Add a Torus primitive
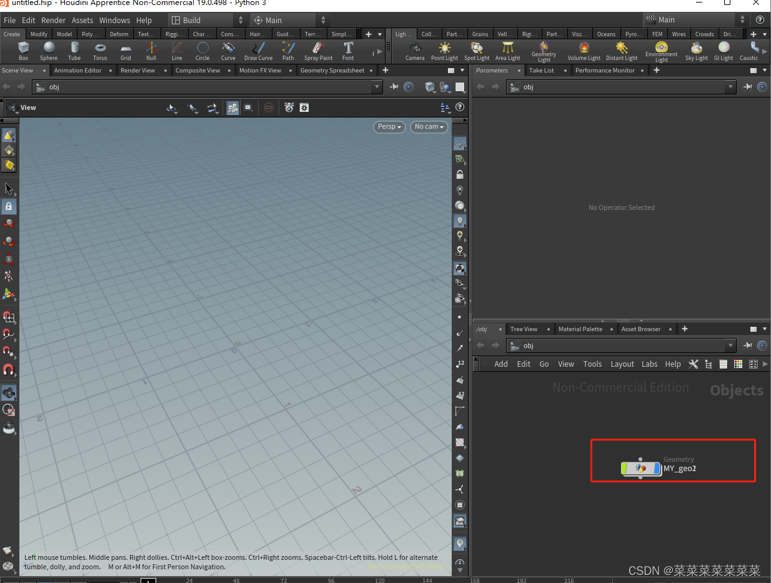 tap(100, 51)
